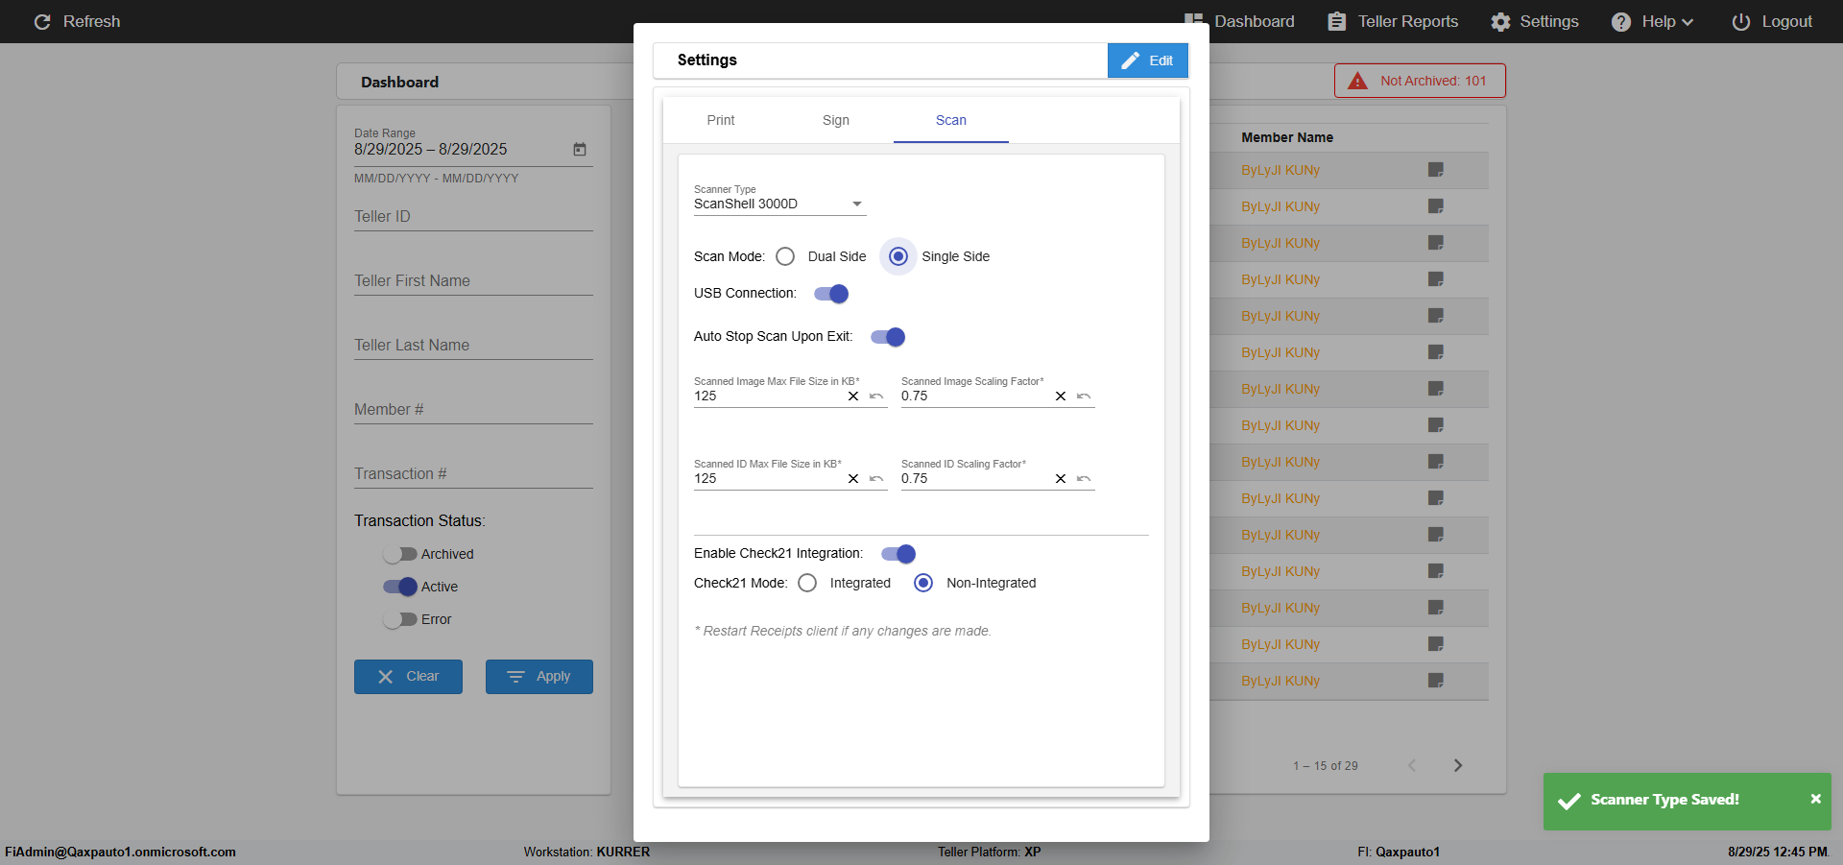Switch to the Scan tab
Screen dimensions: 1843x865
(951, 120)
